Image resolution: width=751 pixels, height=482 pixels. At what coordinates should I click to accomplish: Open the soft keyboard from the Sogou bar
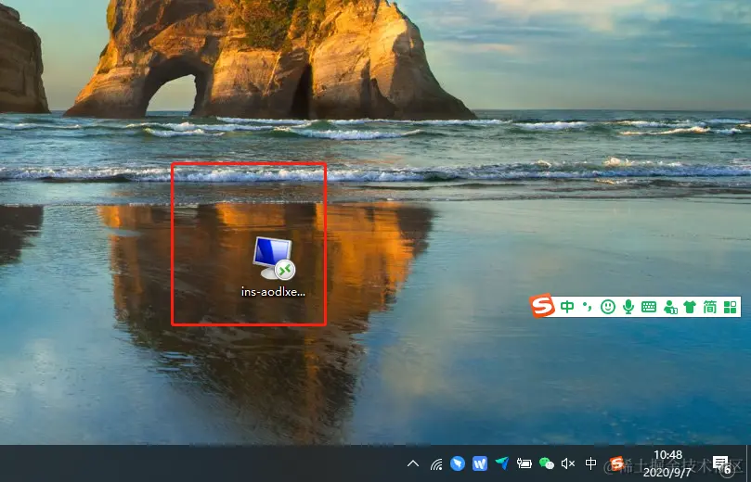point(649,307)
